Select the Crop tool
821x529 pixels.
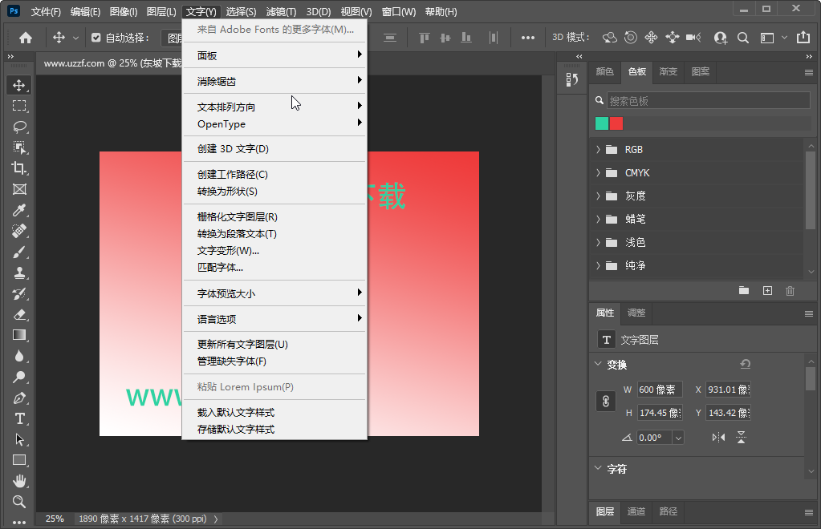tap(18, 168)
